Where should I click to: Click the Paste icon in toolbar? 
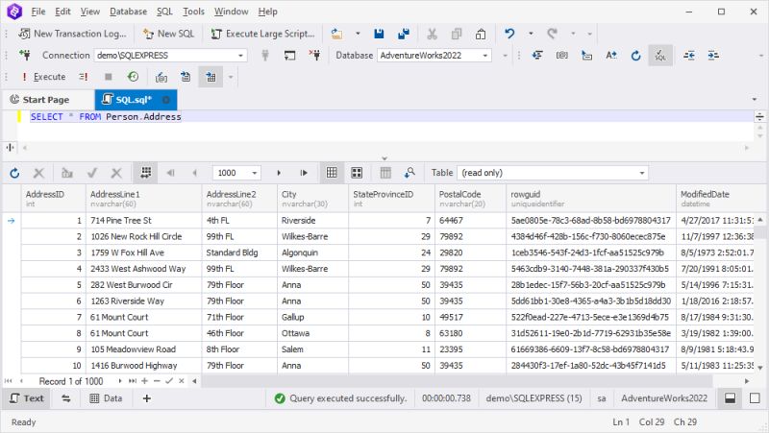(x=481, y=34)
